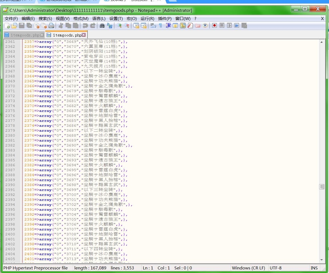Click the Zoom In magnifier icon
The width and height of the screenshot is (329, 273).
pos(119,26)
